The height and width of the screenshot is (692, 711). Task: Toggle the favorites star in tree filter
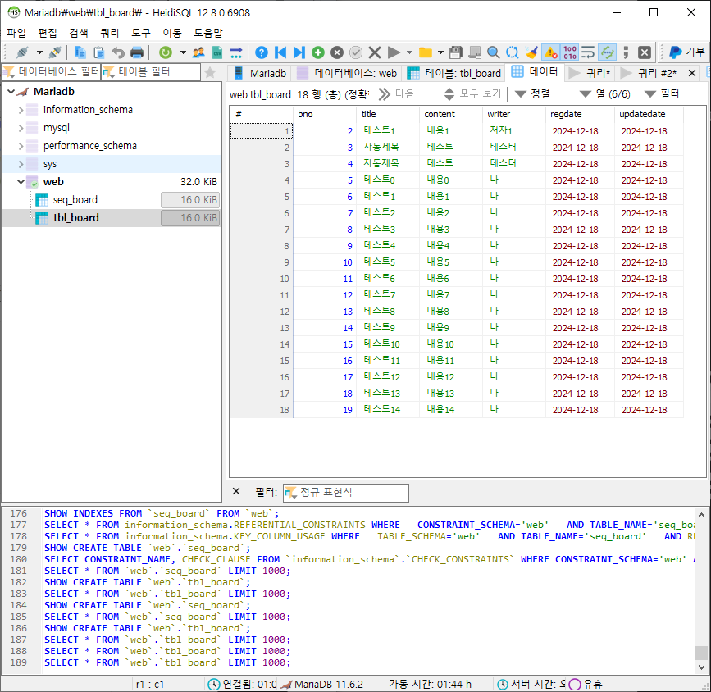210,72
